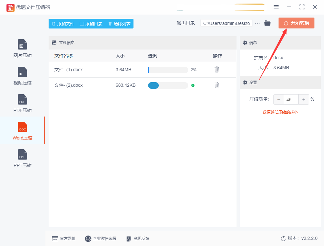Image resolution: width=324 pixels, height=246 pixels.
Task: Delete 文件- (1).docx with trash icon
Action: (216, 70)
